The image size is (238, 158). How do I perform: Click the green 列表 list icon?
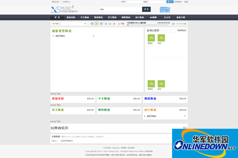[x=56, y=24]
